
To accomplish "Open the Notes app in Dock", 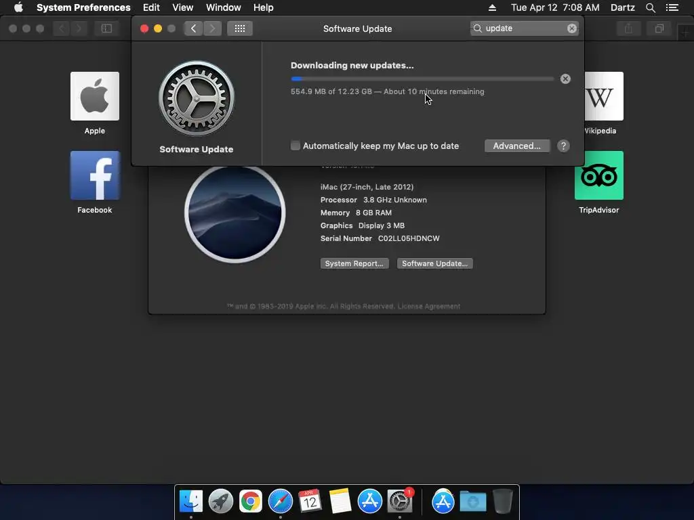I will 340,502.
